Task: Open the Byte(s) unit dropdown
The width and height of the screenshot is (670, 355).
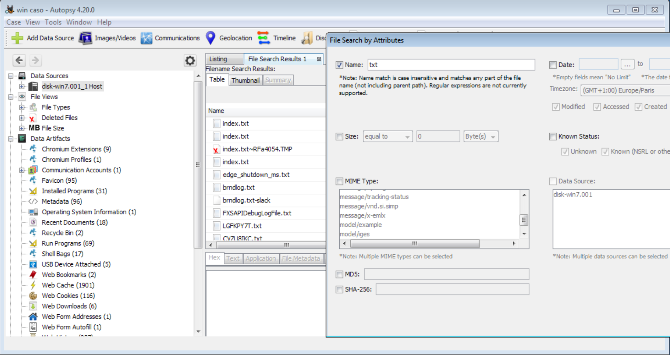Action: (480, 136)
